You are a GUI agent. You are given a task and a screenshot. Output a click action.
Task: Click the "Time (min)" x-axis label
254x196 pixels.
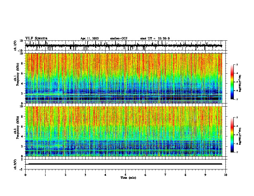tap(128, 178)
